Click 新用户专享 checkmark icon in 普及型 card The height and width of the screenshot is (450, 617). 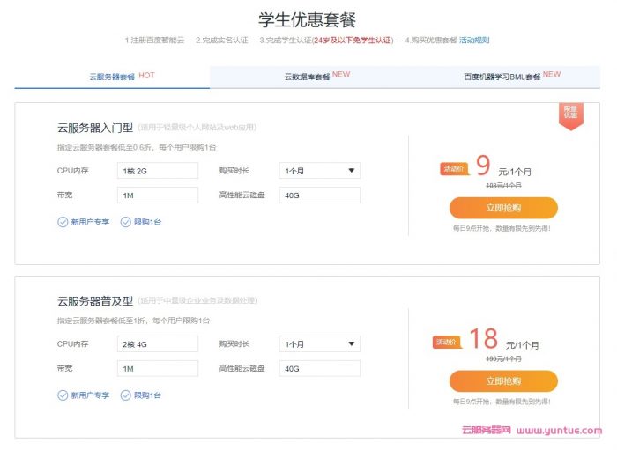click(x=63, y=395)
